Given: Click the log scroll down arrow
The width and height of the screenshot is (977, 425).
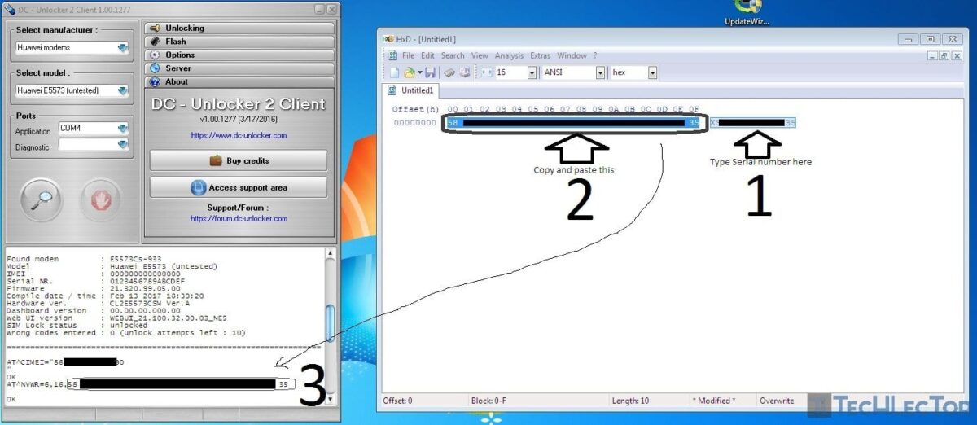Looking at the screenshot, I should click(330, 400).
